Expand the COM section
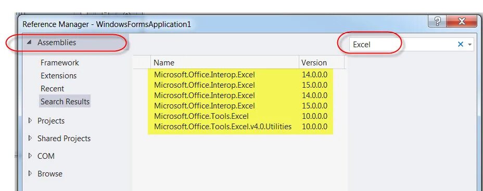 pos(30,156)
